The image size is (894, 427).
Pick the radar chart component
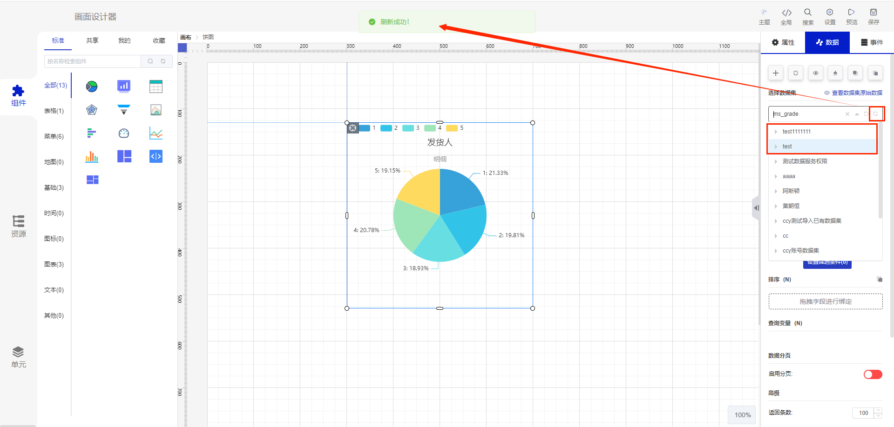92,110
